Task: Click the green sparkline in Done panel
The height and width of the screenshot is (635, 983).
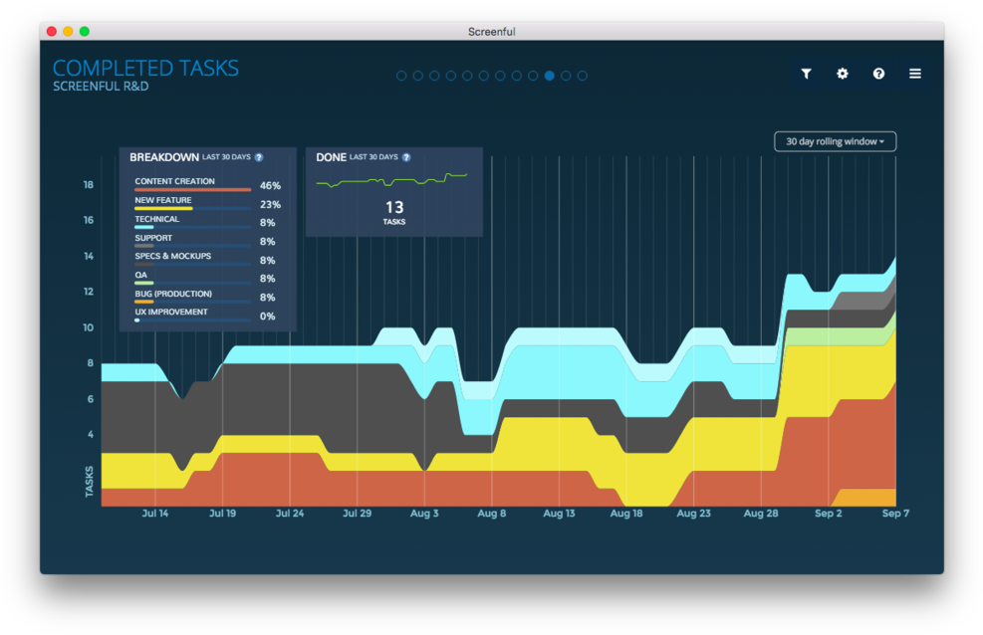Action: (391, 181)
